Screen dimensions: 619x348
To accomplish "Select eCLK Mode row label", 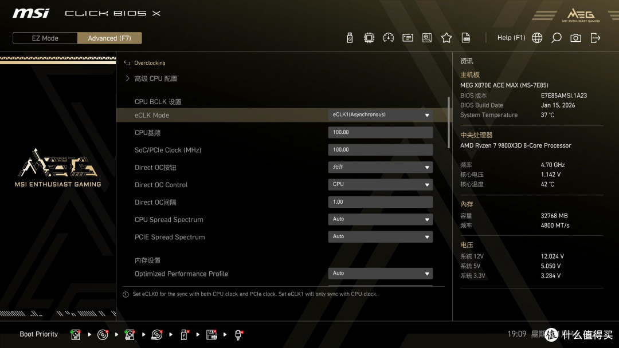I will click(x=151, y=115).
